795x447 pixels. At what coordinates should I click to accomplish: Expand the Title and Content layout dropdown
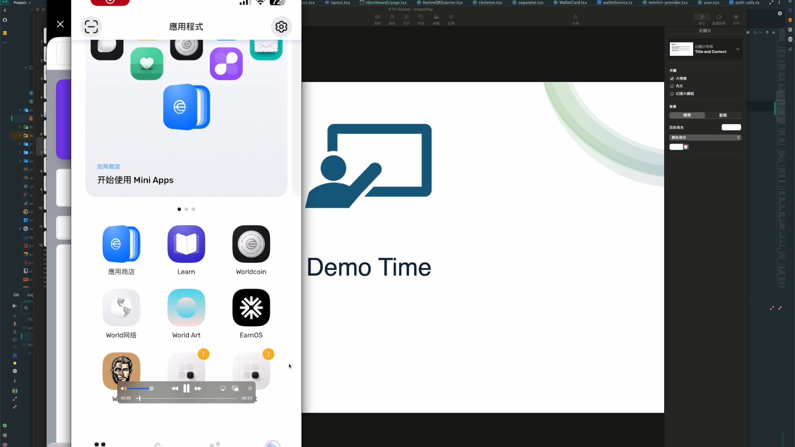click(x=737, y=49)
